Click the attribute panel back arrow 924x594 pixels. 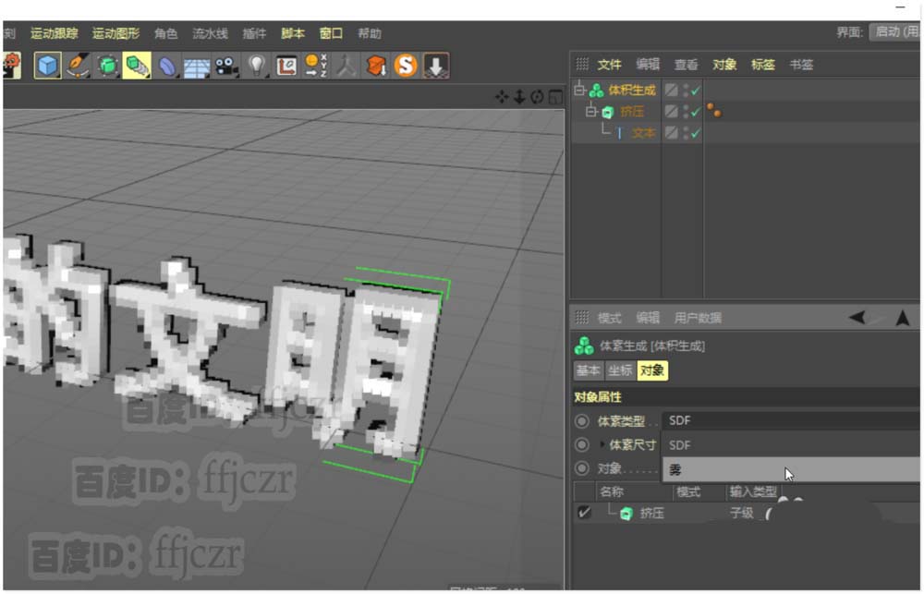[857, 318]
